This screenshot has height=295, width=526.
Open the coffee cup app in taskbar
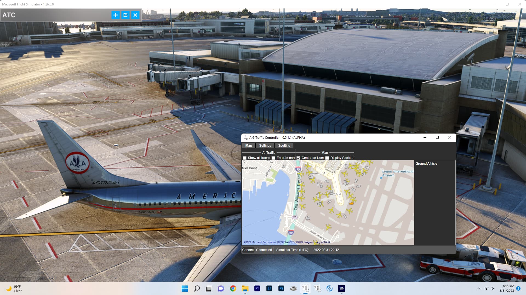[x=293, y=288]
